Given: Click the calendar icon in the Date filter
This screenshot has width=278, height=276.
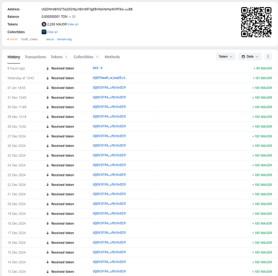Looking at the screenshot, I should pyautogui.click(x=243, y=56).
